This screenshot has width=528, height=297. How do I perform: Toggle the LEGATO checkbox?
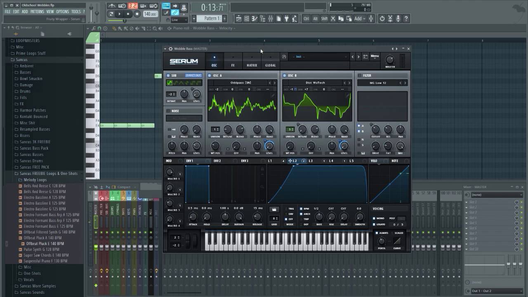374,224
